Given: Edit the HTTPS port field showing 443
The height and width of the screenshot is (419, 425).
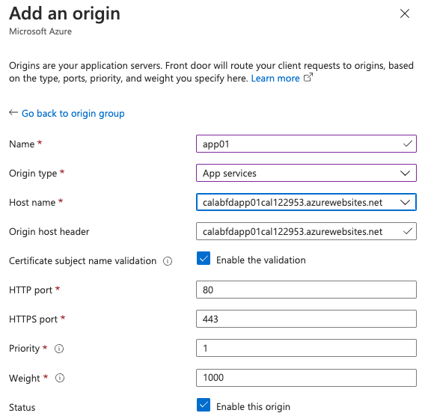Looking at the screenshot, I should coord(306,319).
